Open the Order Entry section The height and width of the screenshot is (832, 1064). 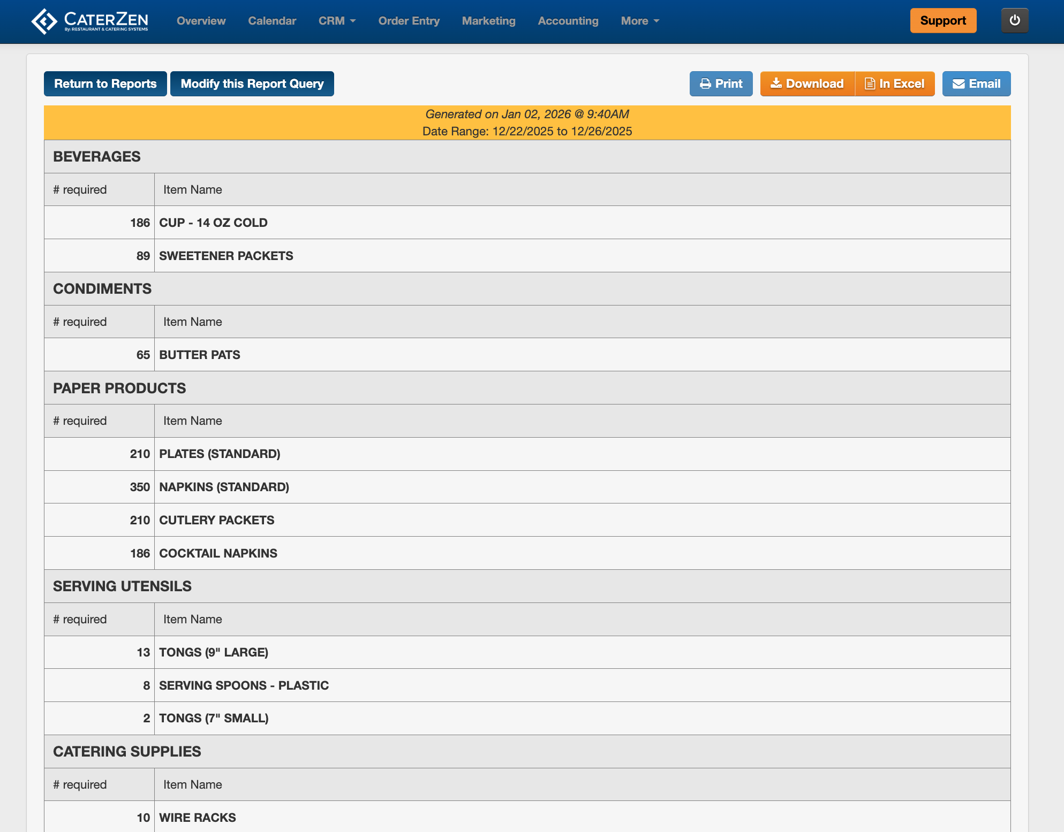(409, 21)
